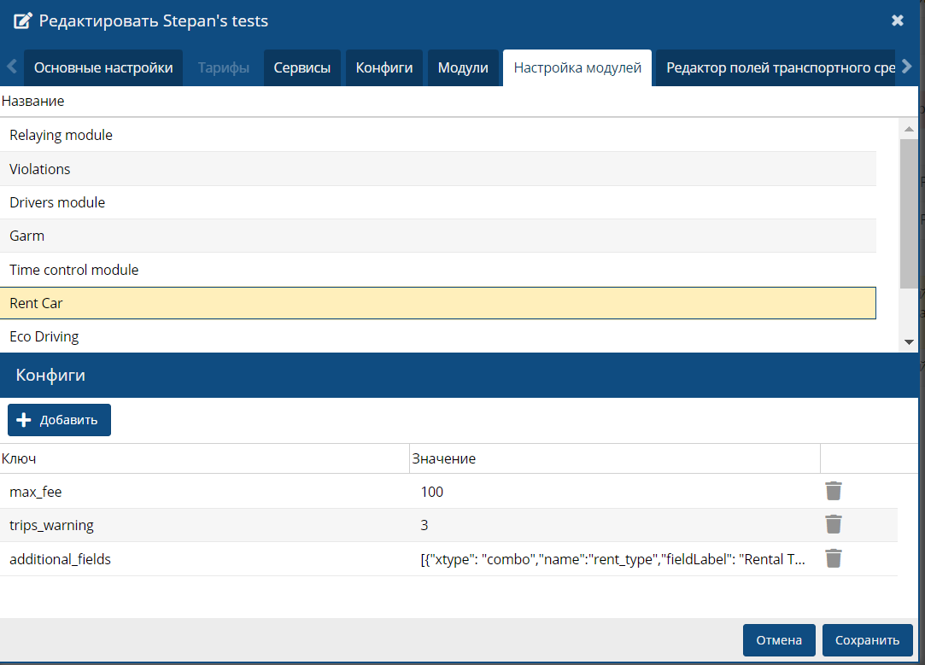925x665 pixels.
Task: Click the trips_warning value 3
Action: 615,525
